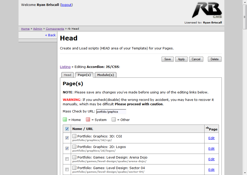Click the scrollbar down arrow

(245, 173)
